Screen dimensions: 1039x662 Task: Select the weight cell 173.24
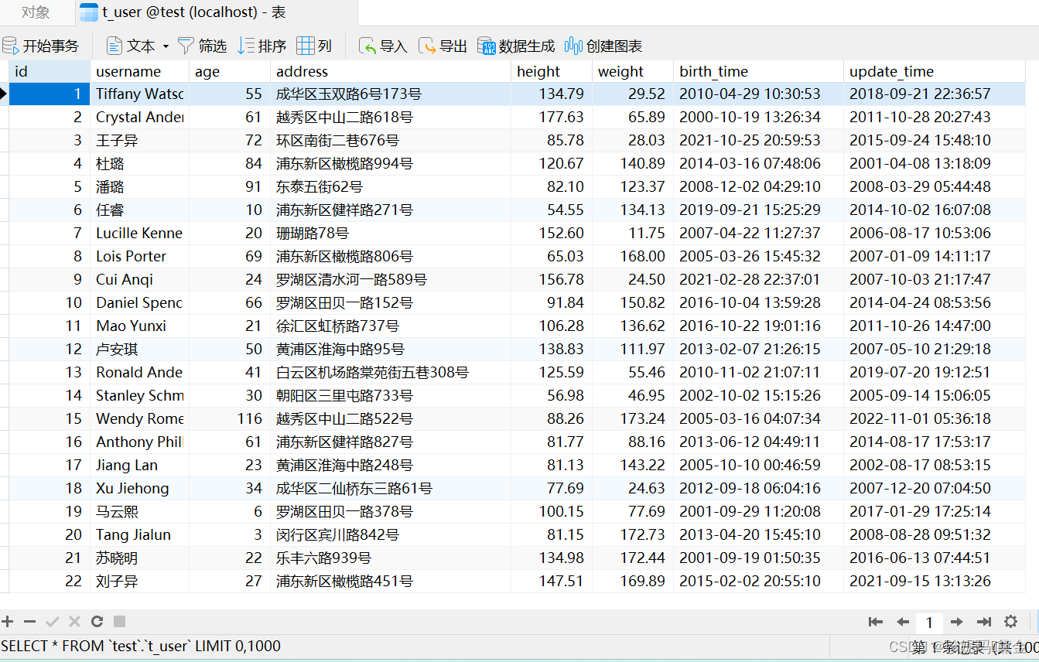633,418
